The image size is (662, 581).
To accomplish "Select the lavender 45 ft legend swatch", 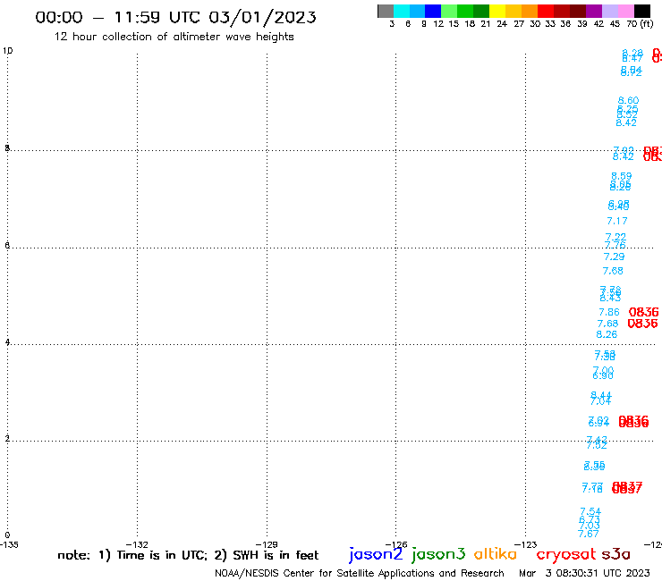I will coord(610,11).
